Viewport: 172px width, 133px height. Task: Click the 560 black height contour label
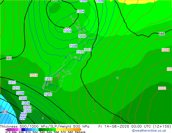pos(9,58)
